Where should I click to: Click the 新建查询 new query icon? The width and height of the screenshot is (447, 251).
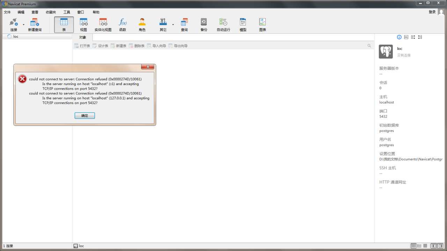click(x=35, y=25)
